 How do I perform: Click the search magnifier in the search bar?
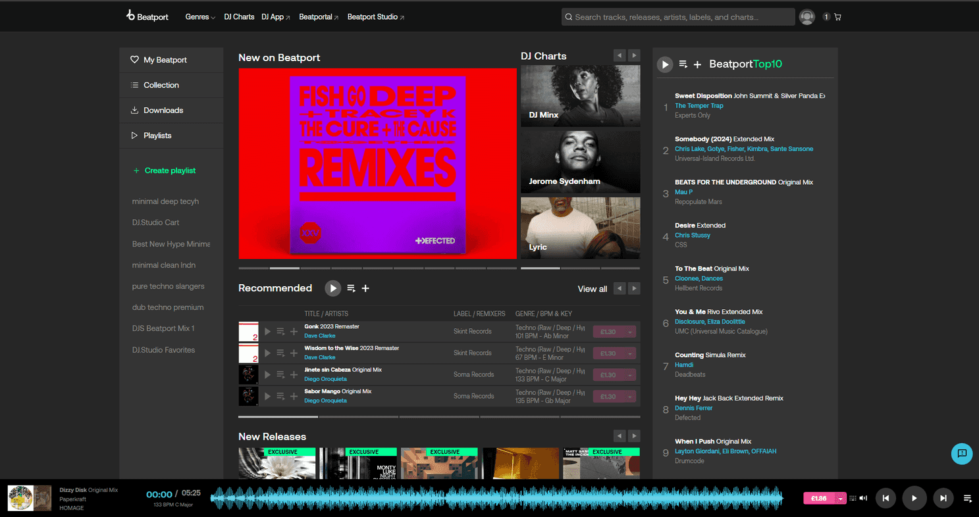[x=568, y=16]
